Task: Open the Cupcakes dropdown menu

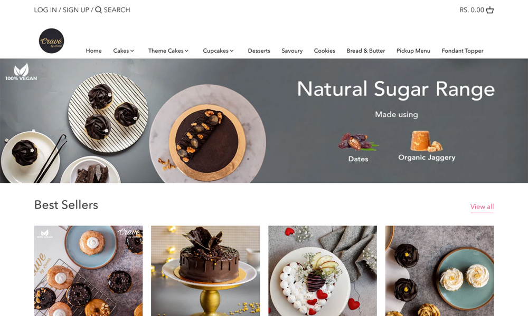Action: 218,51
